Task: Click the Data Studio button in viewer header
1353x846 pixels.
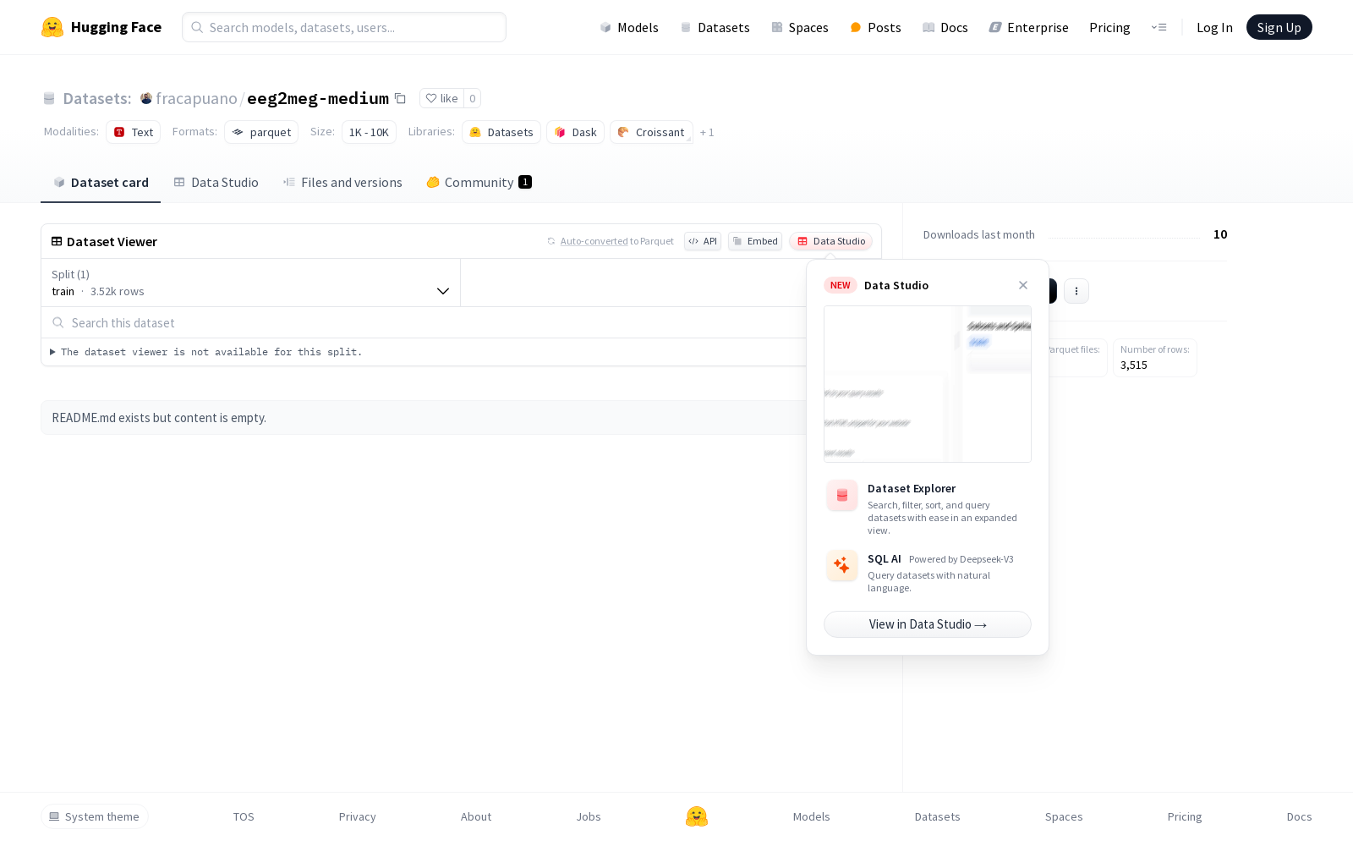Action: click(x=831, y=241)
